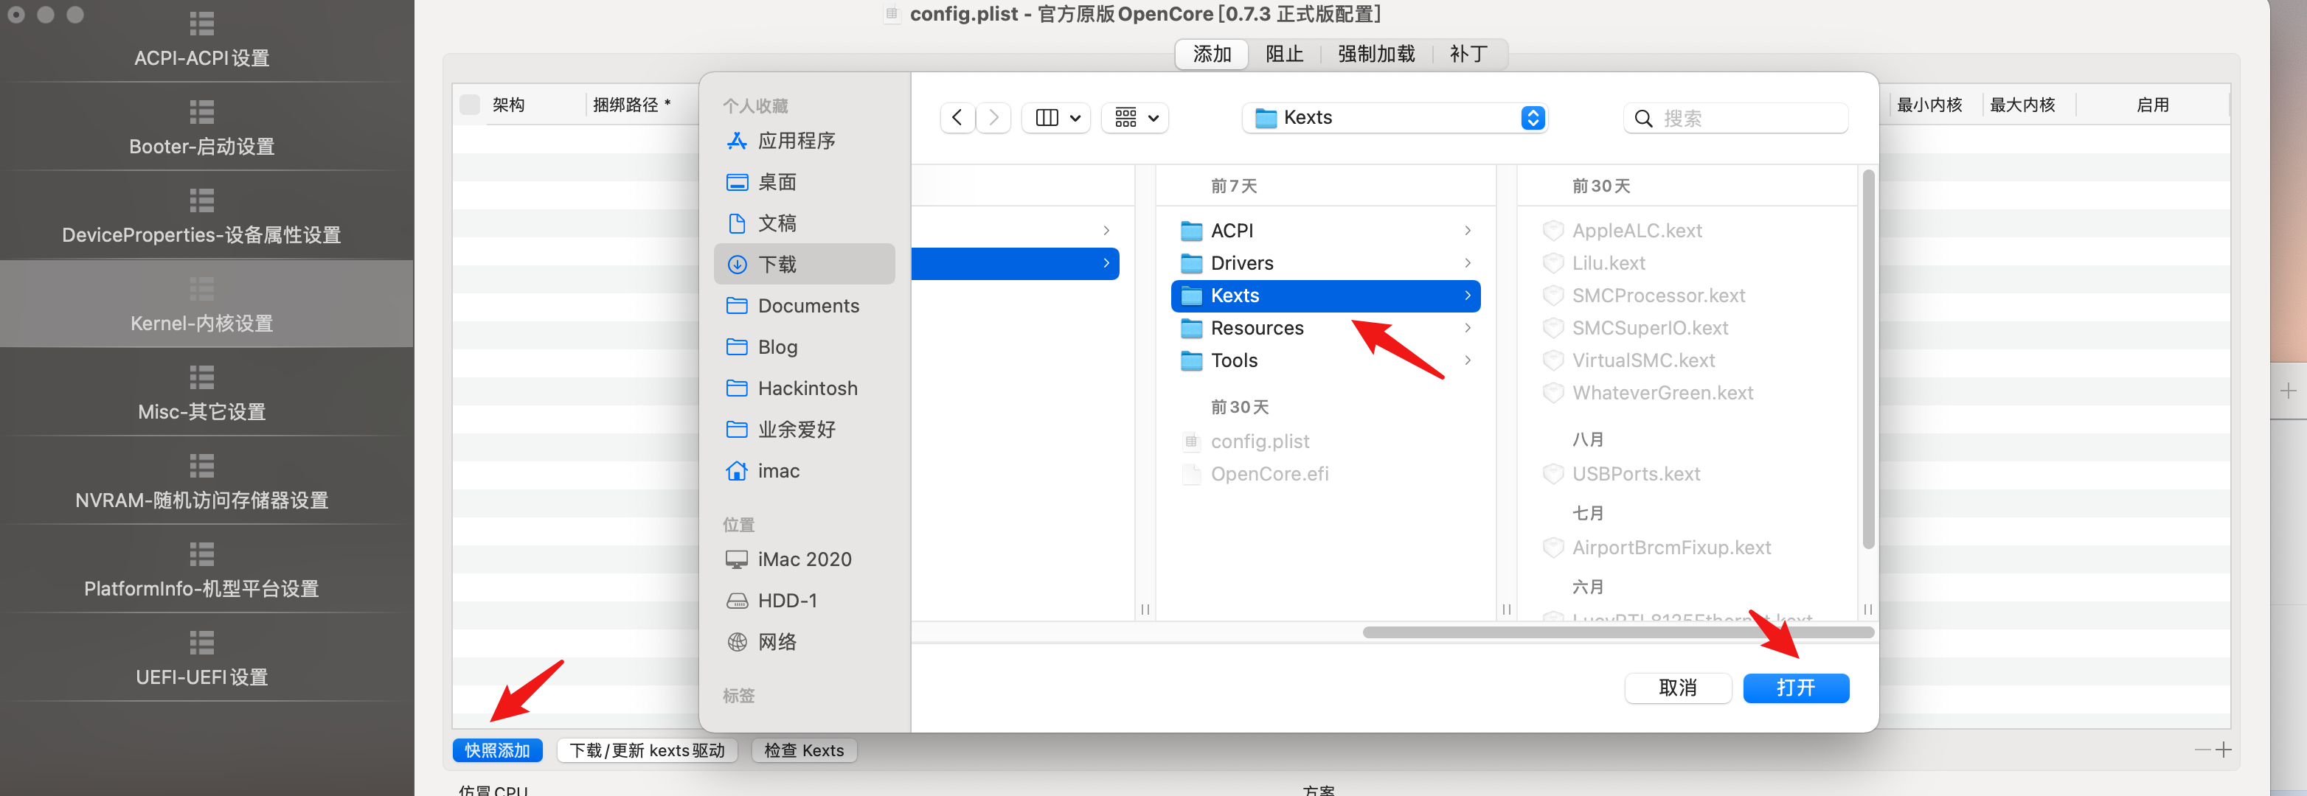Expand Drivers folder chevron
This screenshot has height=796, width=2307.
1468,263
